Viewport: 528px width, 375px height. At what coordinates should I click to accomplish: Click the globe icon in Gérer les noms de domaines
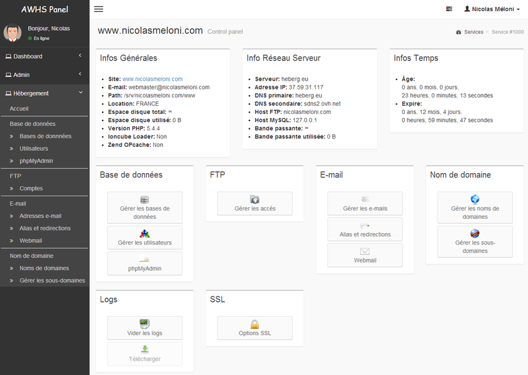(x=475, y=199)
